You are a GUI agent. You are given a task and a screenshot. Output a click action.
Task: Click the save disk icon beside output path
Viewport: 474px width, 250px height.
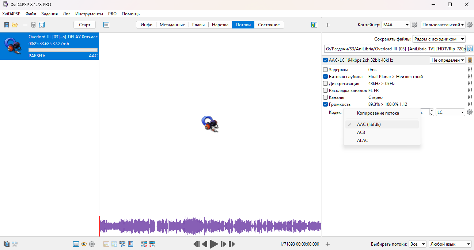coord(470,49)
